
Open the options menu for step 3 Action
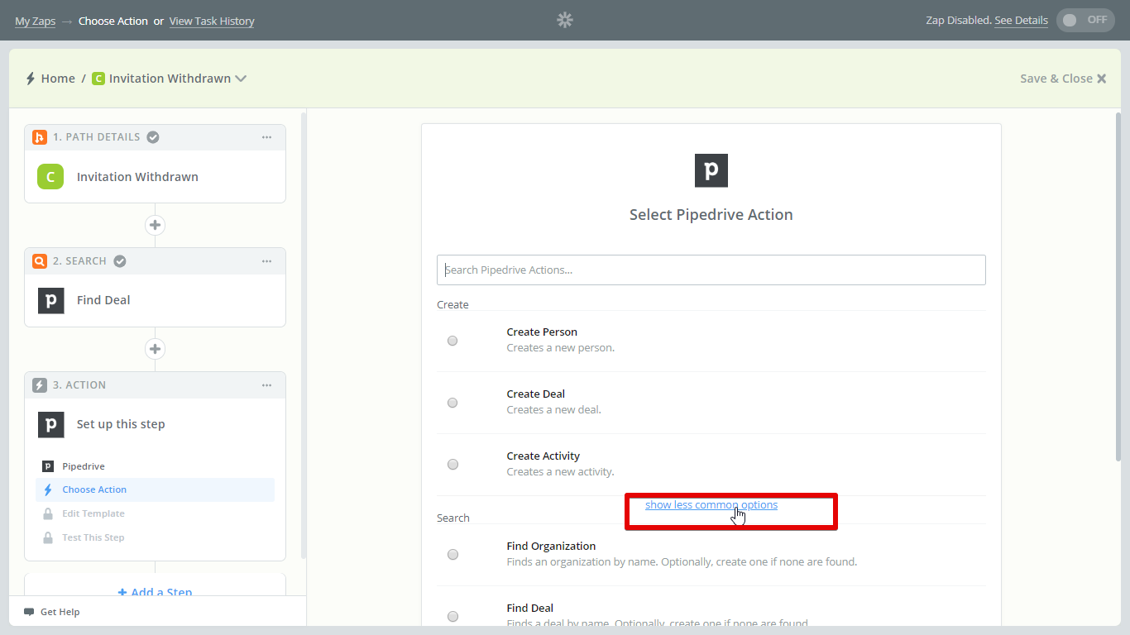click(266, 385)
